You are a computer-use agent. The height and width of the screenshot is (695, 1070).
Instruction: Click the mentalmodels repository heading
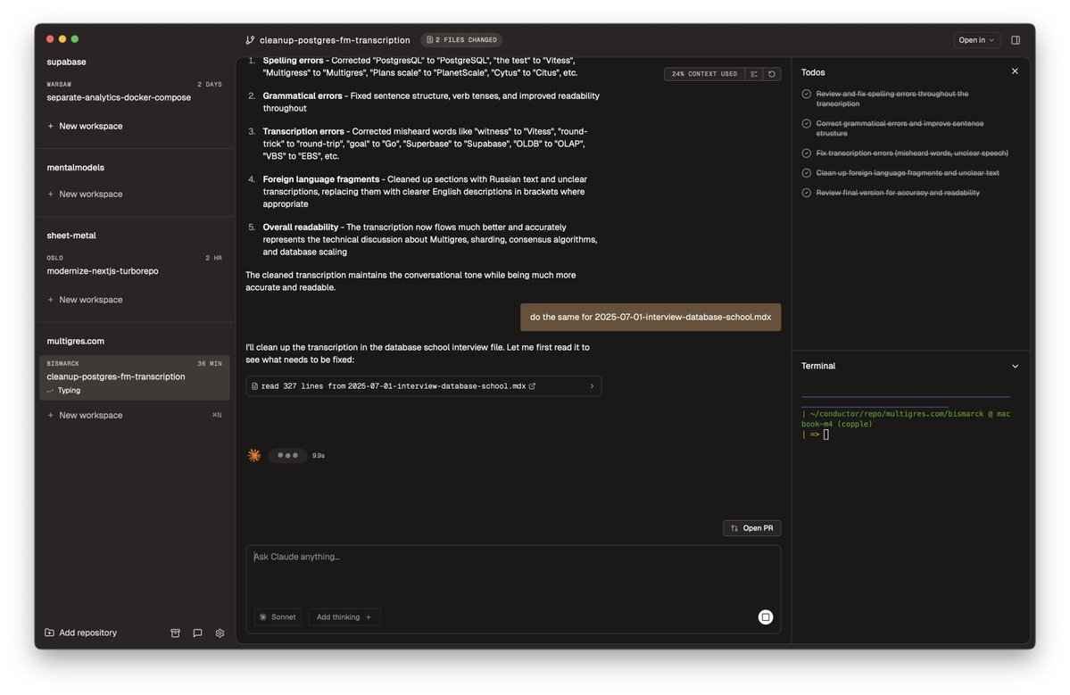click(75, 168)
